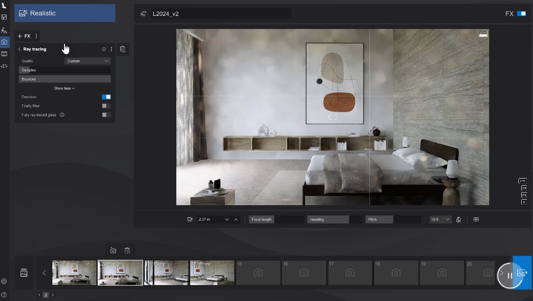
Task: Click the help icon in left sidebar
Action: 4,295
